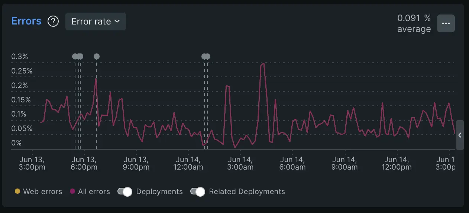This screenshot has height=213, width=469.
Task: Click the Jun 14, 9:00am axis label
Action: click(345, 163)
